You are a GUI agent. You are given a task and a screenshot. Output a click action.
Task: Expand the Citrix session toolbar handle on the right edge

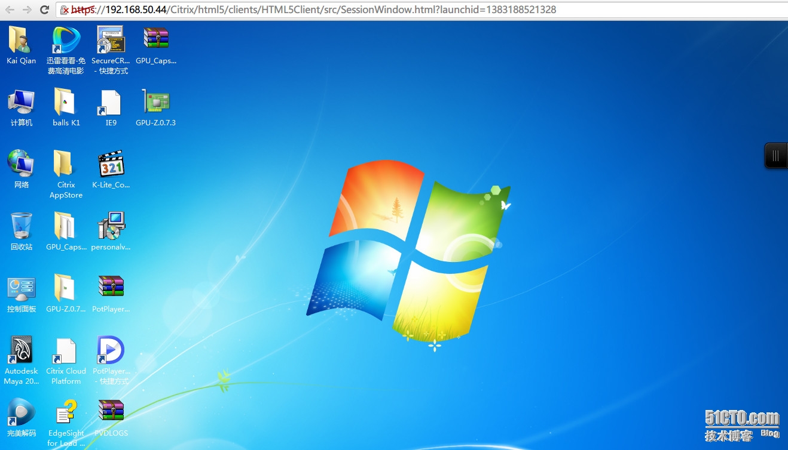point(776,156)
